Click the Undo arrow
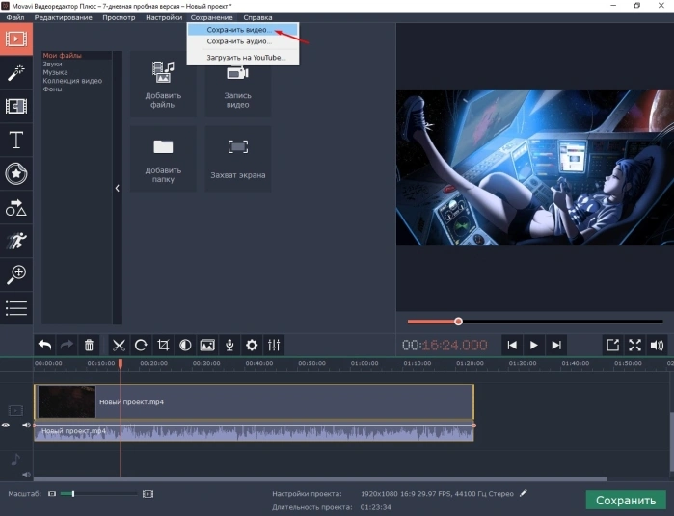This screenshot has width=674, height=516. click(x=44, y=345)
